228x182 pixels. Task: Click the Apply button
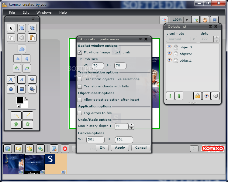click(120, 148)
